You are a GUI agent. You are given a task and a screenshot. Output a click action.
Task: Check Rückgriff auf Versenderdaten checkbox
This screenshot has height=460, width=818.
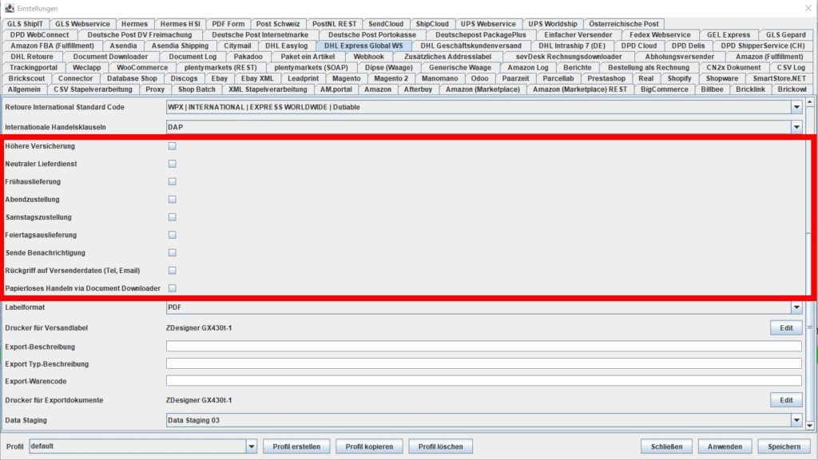click(x=173, y=270)
